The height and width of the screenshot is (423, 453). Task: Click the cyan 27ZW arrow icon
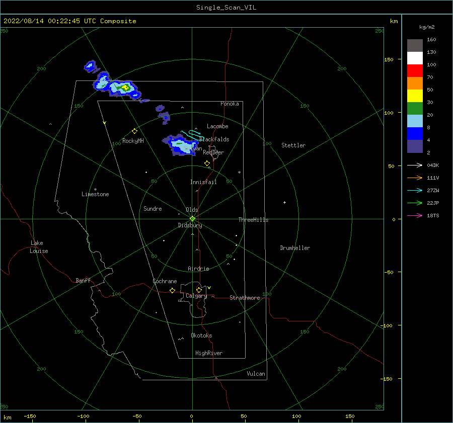415,190
